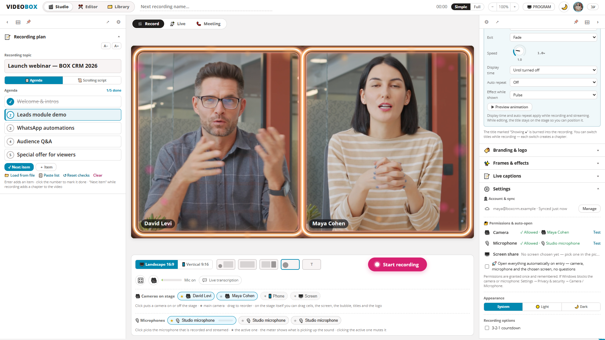The image size is (605, 340).
Task: Open Effect while shown dropdown
Action: [x=553, y=95]
